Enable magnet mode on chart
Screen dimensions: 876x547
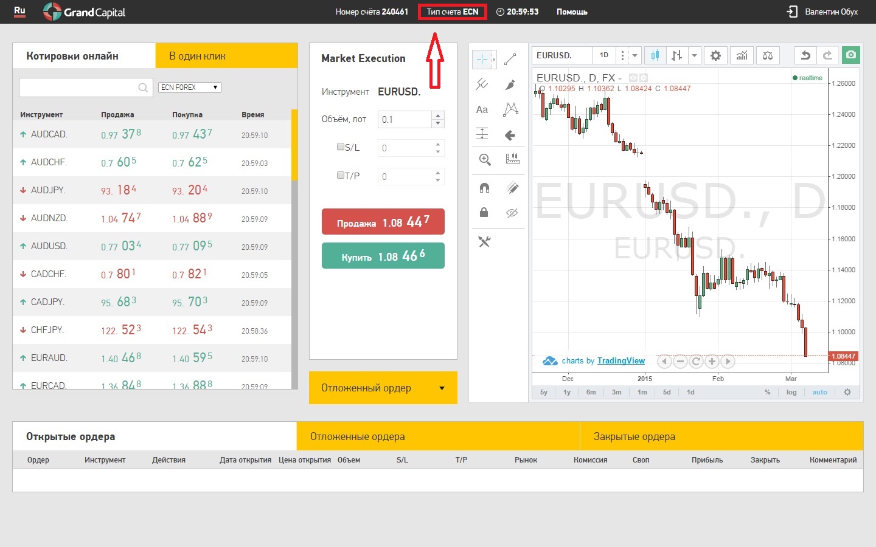point(484,188)
